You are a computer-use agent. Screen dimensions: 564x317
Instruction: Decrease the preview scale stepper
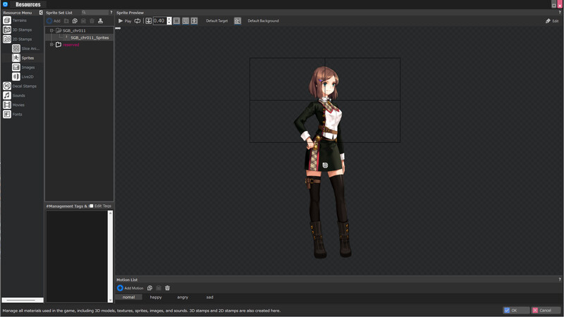pyautogui.click(x=169, y=23)
